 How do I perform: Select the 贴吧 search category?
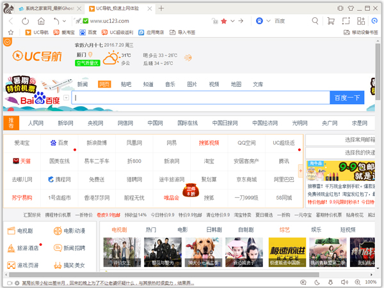point(126,84)
